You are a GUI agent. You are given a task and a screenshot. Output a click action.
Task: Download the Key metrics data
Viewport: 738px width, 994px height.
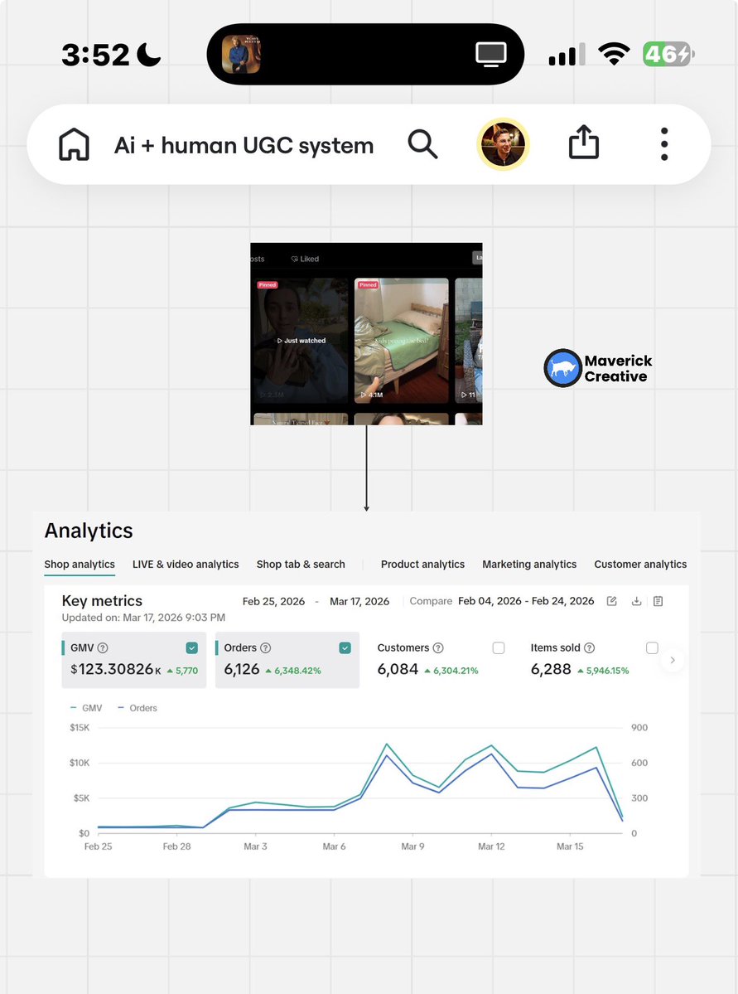[x=634, y=601]
